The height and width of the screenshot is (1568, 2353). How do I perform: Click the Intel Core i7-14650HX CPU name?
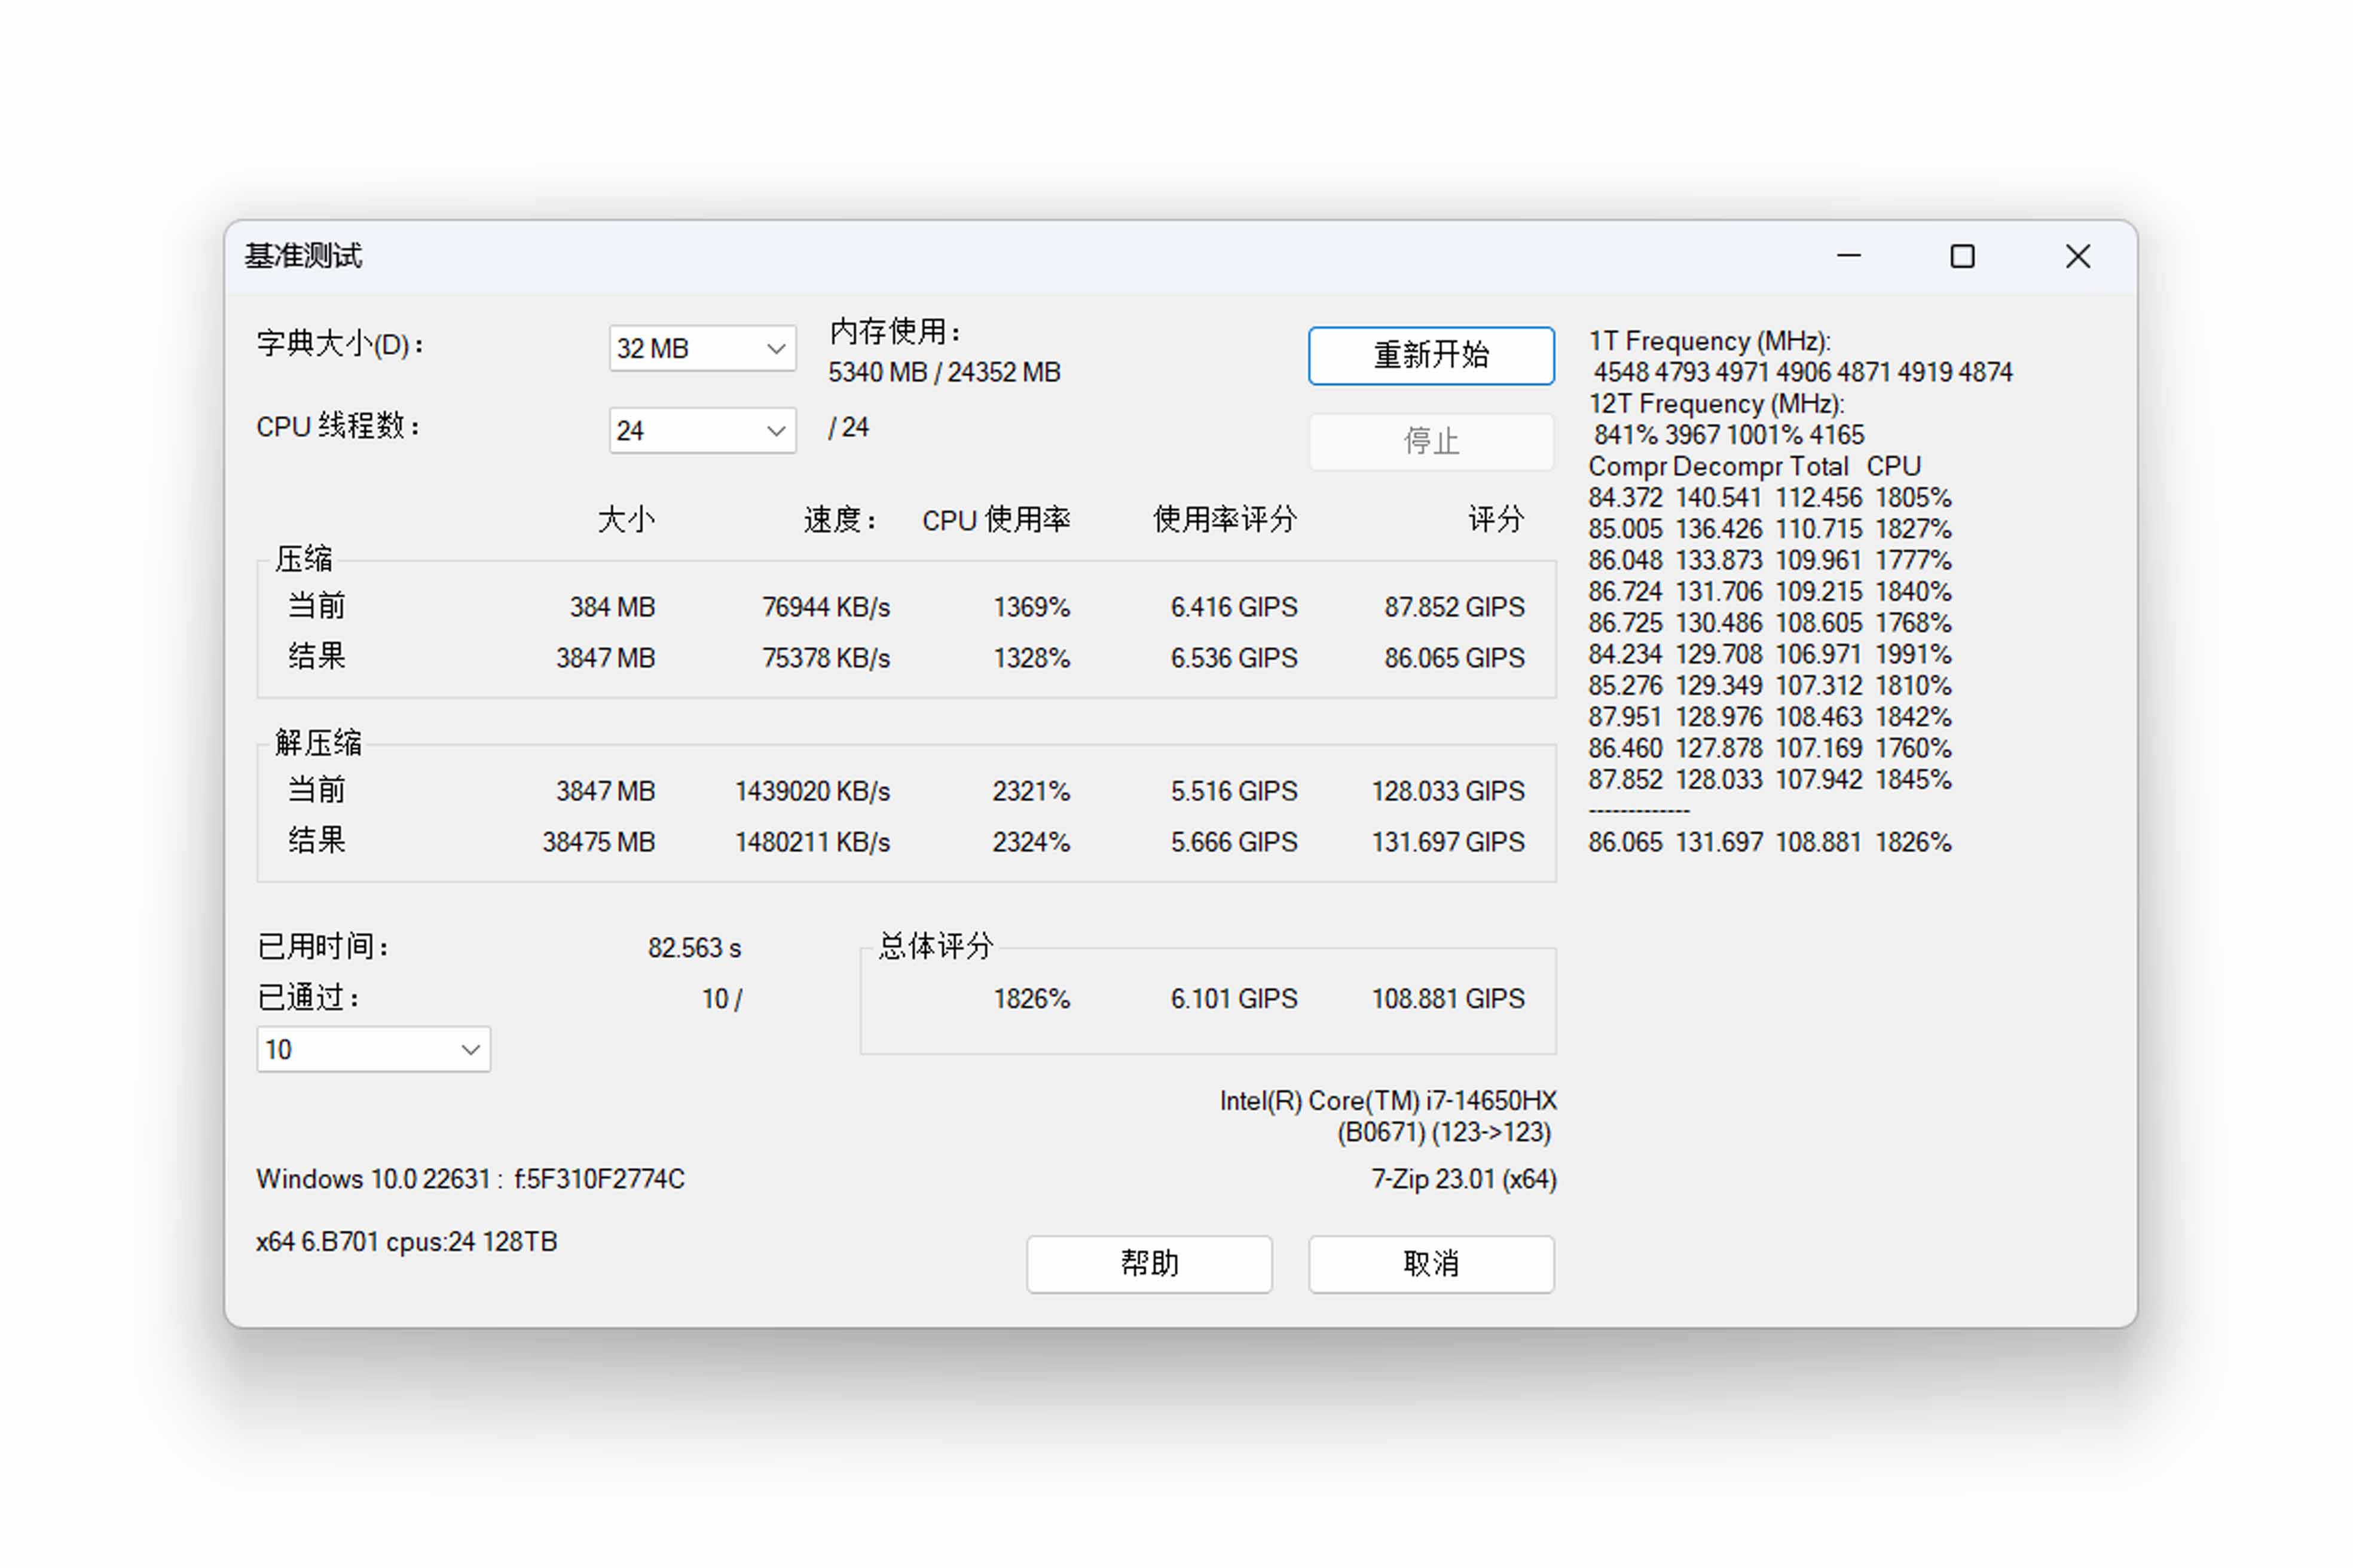[1388, 1101]
